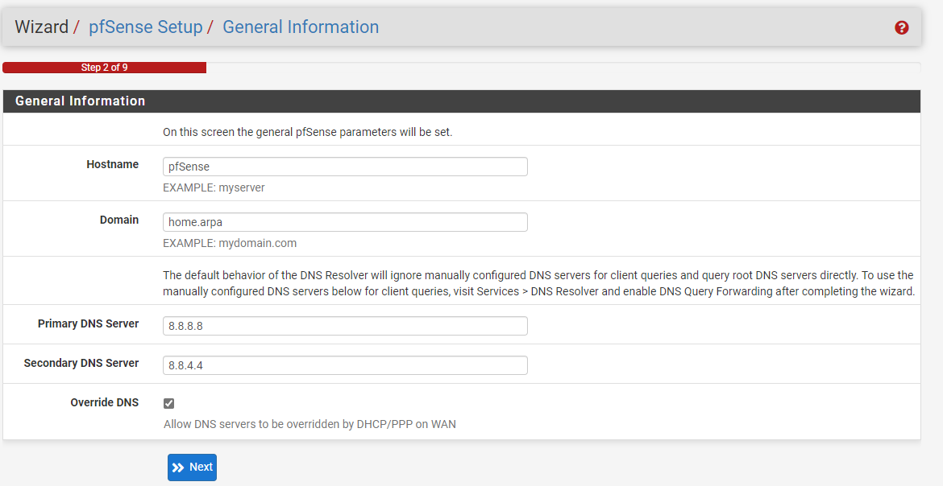Click the Primary DNS Server label
This screenshot has width=943, height=486.
click(88, 323)
